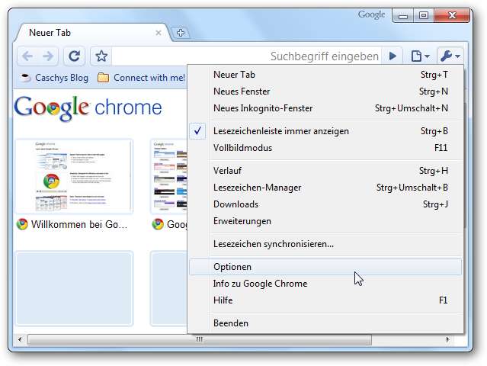Image resolution: width=487 pixels, height=366 pixels.
Task: Open Optionen
Action: [325, 267]
